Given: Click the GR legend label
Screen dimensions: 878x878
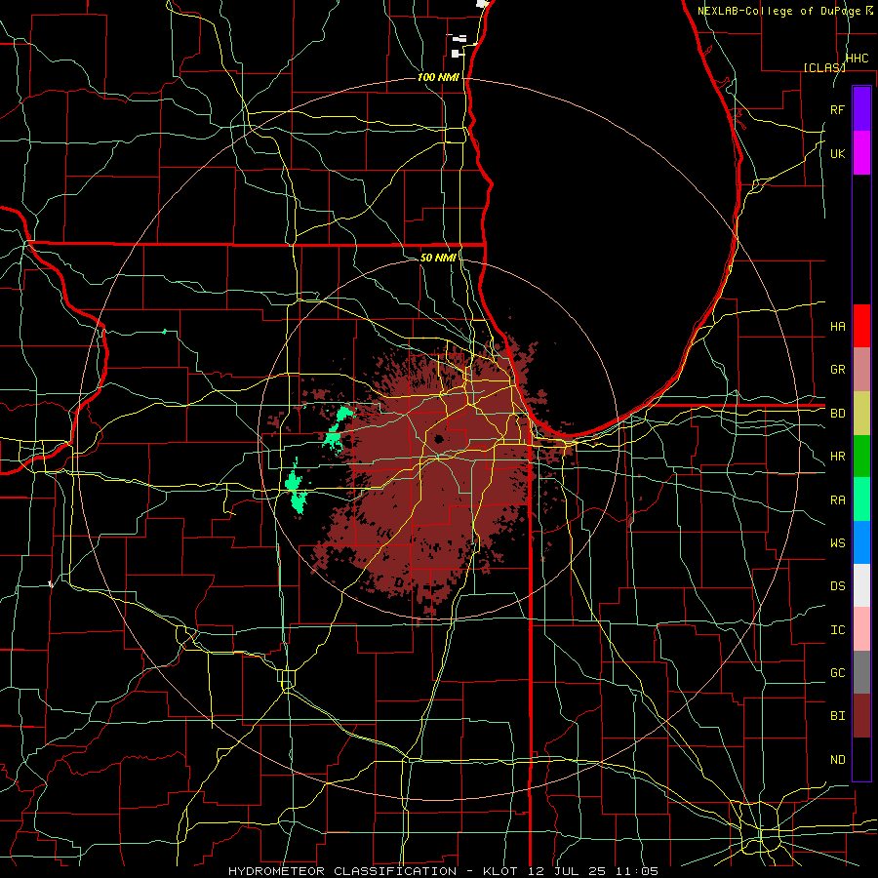Looking at the screenshot, I should click(x=837, y=370).
